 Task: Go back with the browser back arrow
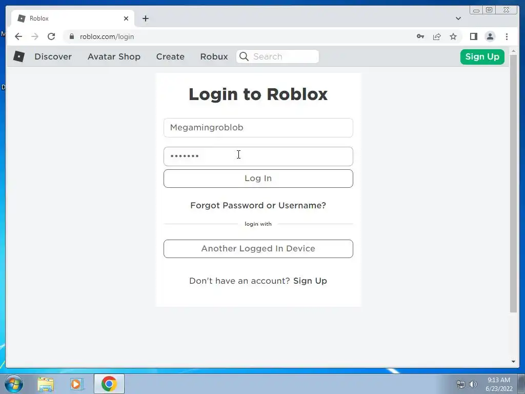coord(18,36)
